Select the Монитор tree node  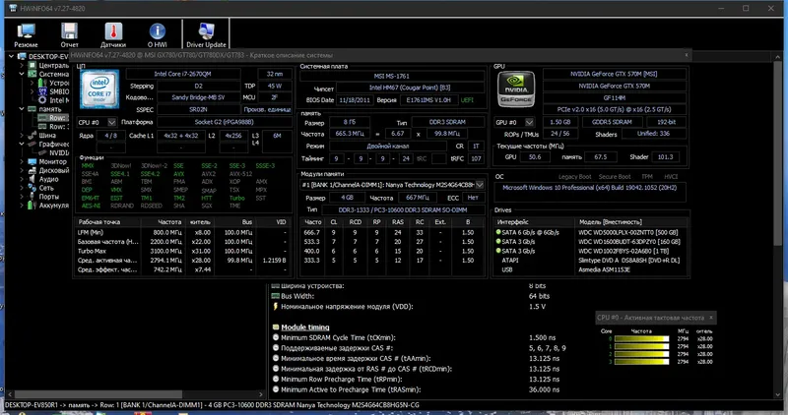tap(53, 161)
